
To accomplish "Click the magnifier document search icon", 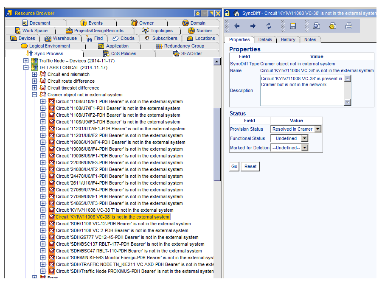I will click(317, 26).
